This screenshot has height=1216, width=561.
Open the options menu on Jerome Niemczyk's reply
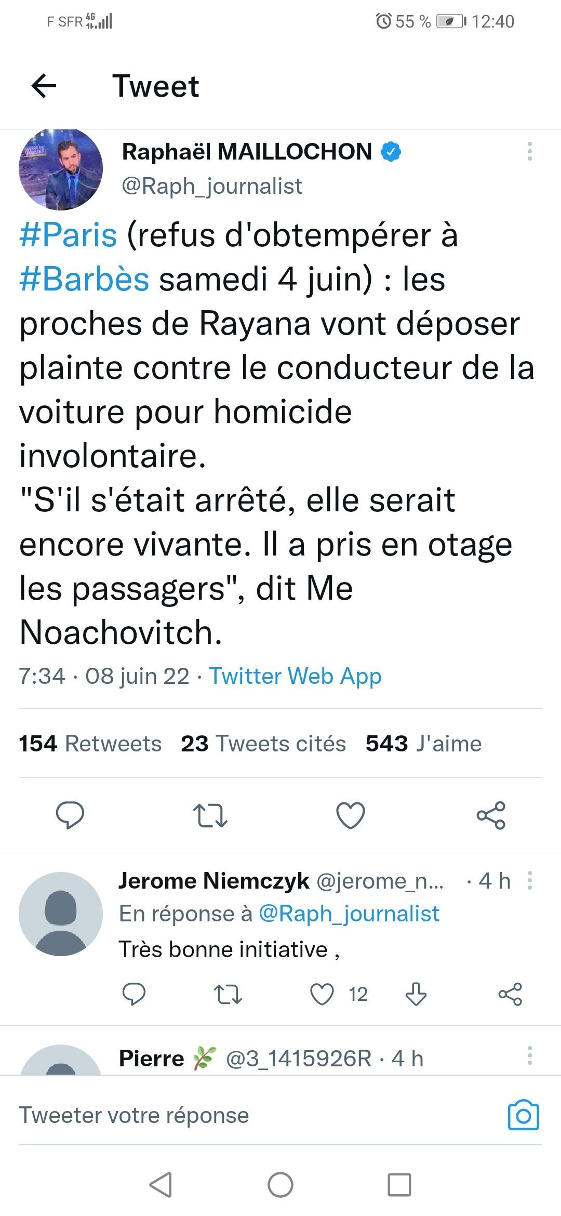(x=529, y=880)
